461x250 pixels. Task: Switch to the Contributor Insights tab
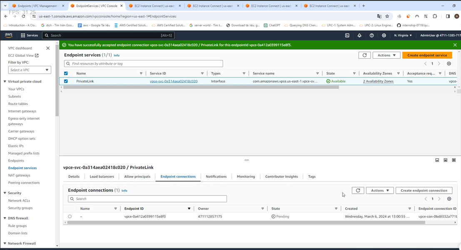(282, 177)
